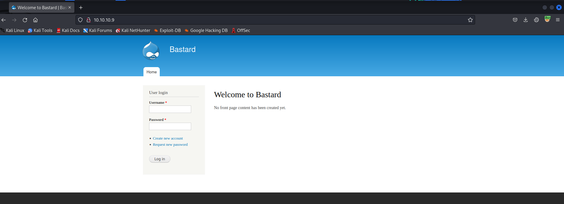564x204 pixels.
Task: Click the browser back arrow
Action: click(4, 20)
